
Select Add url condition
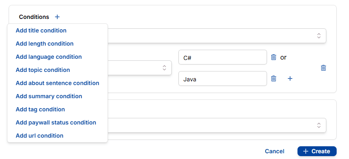tap(40, 136)
